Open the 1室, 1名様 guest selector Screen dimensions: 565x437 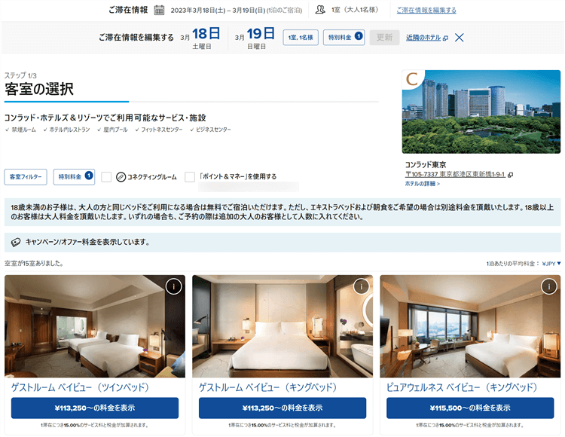pos(301,38)
